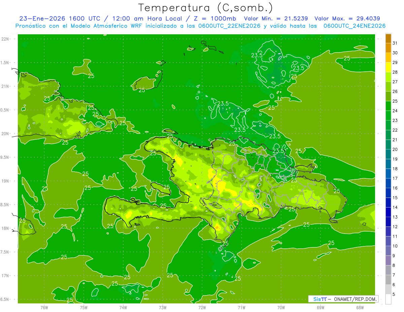The height and width of the screenshot is (312, 404).
Task: Select the '7.5N' latitude axis label
Action: (x=5, y=252)
